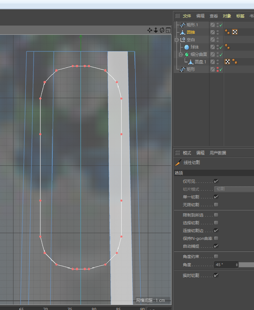Open the 模式 menu in attributes panel

pos(187,153)
